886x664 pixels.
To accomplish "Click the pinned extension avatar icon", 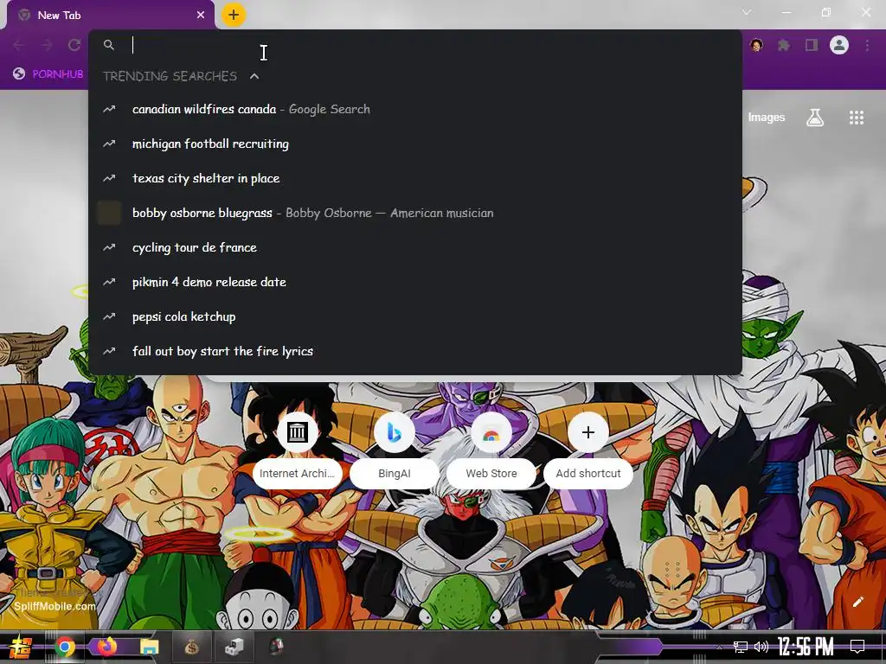I will coord(756,45).
